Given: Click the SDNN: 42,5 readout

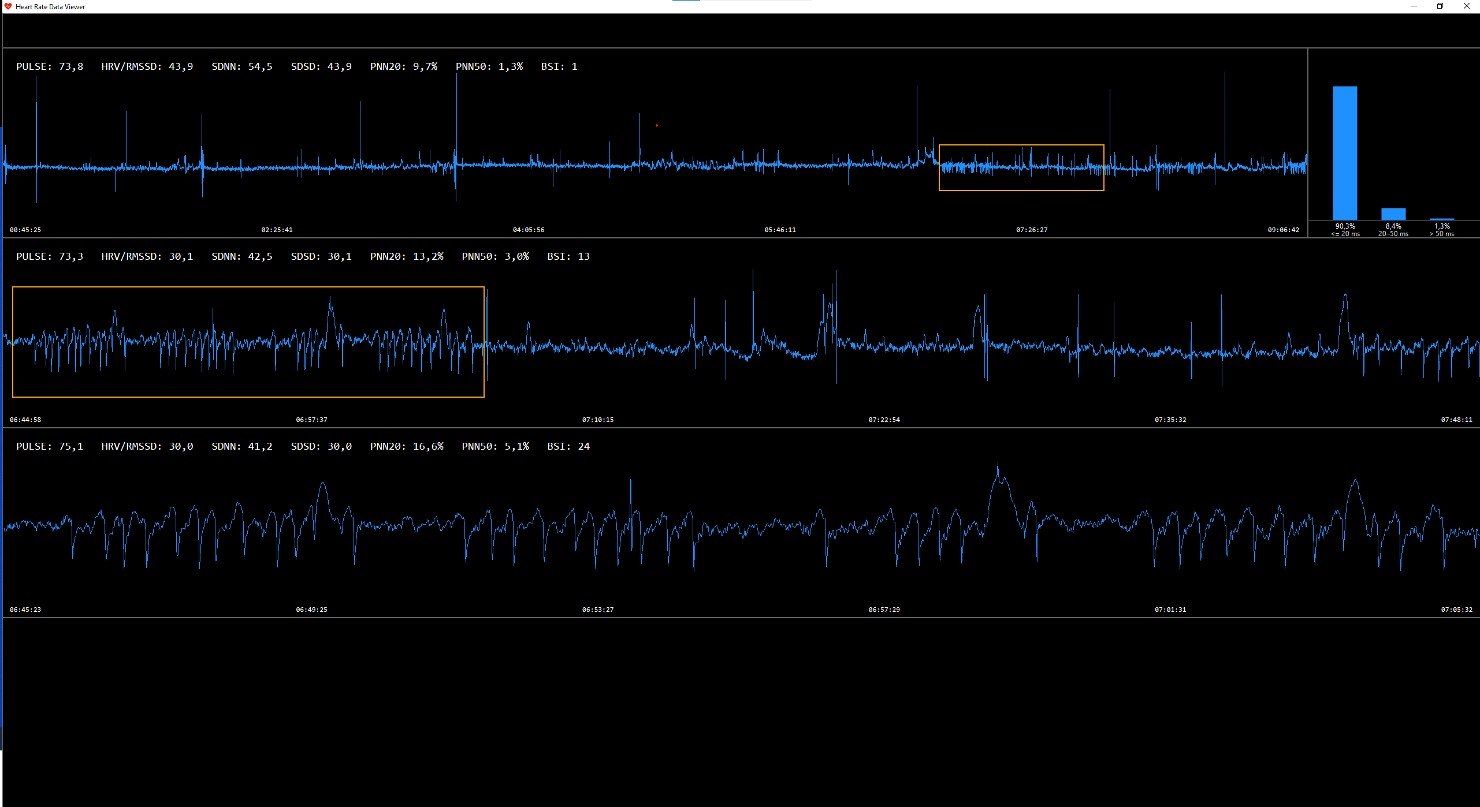Looking at the screenshot, I should coord(241,257).
